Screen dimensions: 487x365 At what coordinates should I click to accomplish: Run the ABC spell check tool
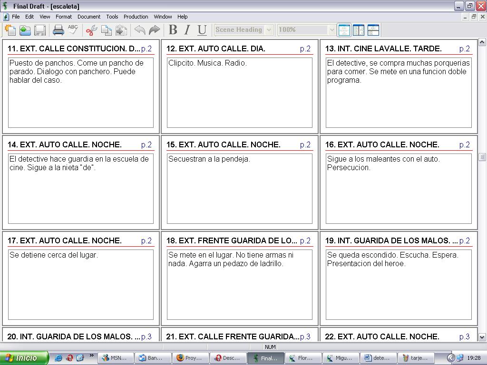(x=73, y=30)
